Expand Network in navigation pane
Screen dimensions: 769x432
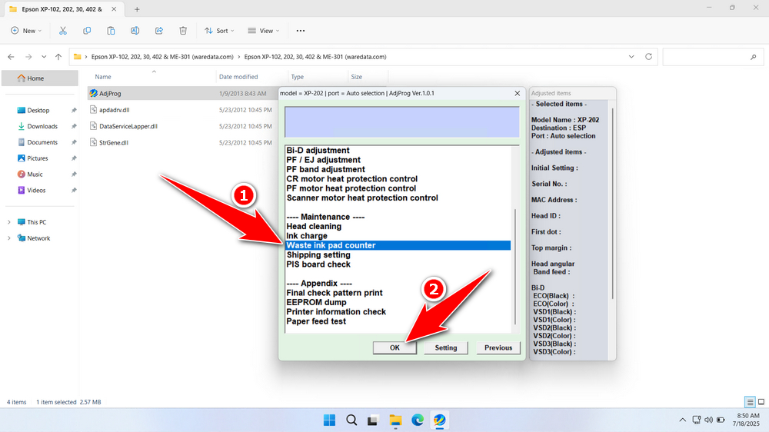tap(8, 238)
